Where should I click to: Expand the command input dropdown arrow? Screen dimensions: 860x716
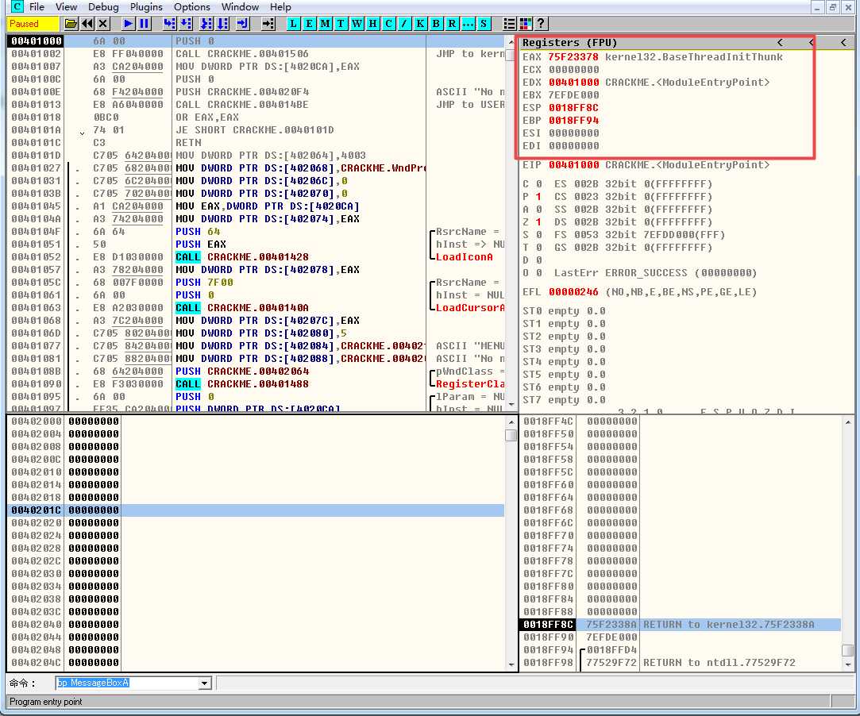point(204,683)
